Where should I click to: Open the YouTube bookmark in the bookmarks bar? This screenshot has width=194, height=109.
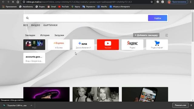pyautogui.click(x=64, y=7)
